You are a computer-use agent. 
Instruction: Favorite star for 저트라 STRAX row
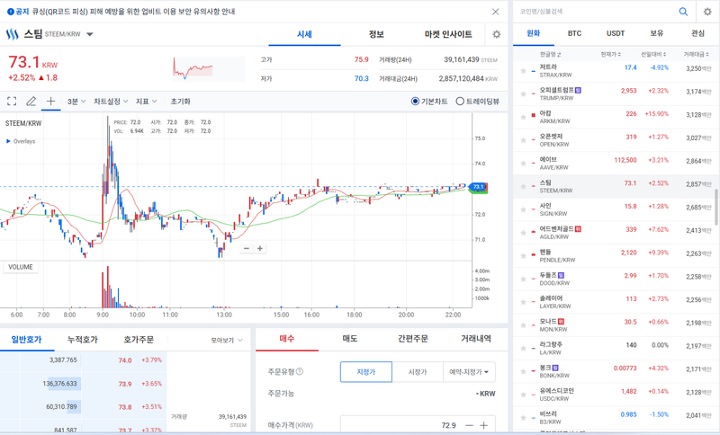[x=523, y=71]
